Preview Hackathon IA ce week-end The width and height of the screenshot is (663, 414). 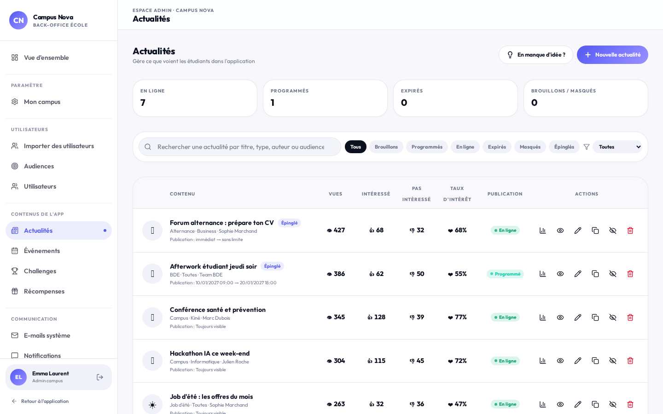[560, 361]
